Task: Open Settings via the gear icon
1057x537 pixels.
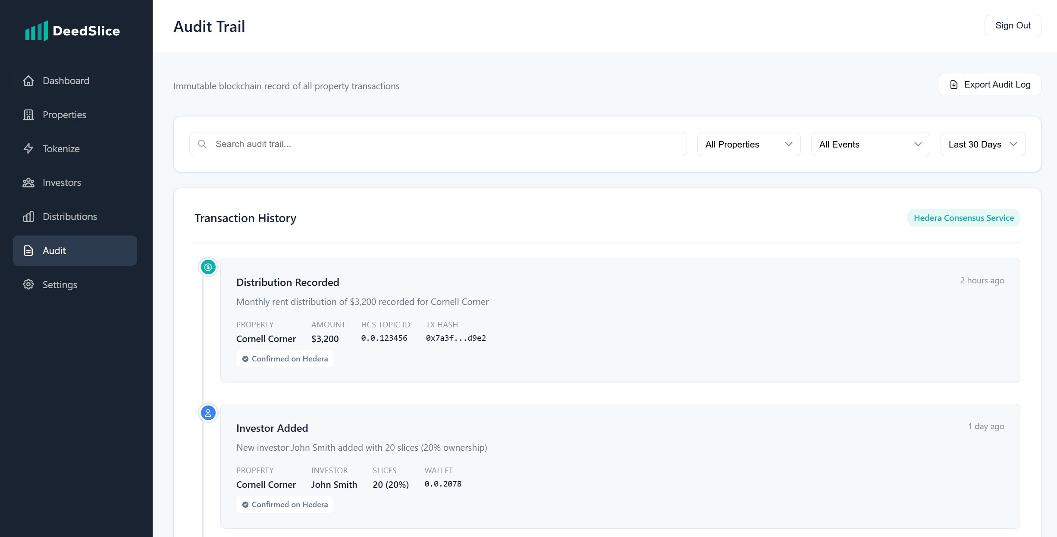Action: 28,284
